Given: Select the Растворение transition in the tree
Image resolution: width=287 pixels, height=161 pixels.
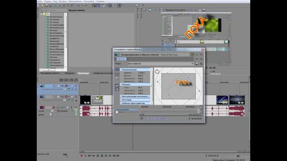Looking at the screenshot, I should [55, 63].
